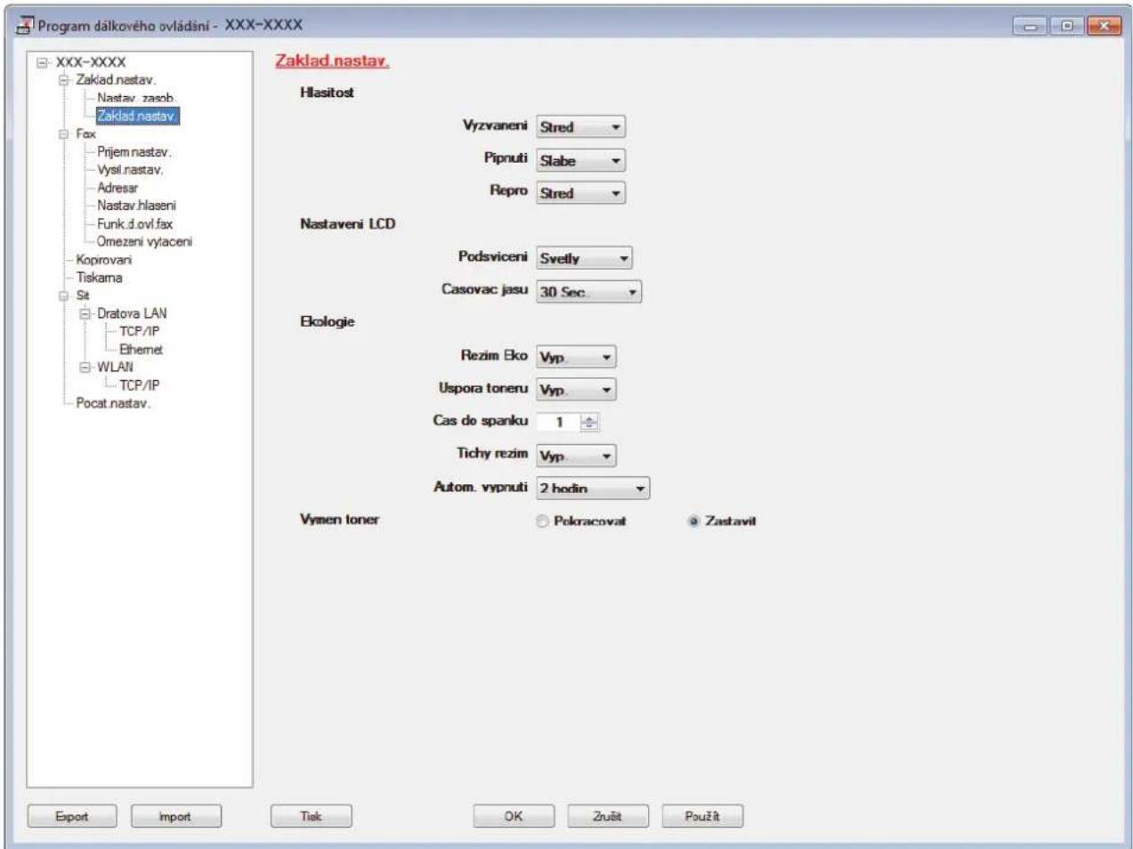The width and height of the screenshot is (1133, 849).
Task: Collapse the Sit tree node
Action: 64,295
